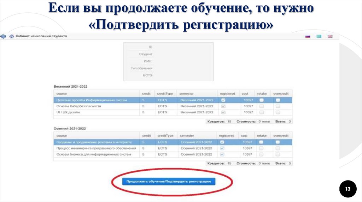Click credit column header in Весенний table
Viewport: 362px width, 202px height.
point(147,94)
